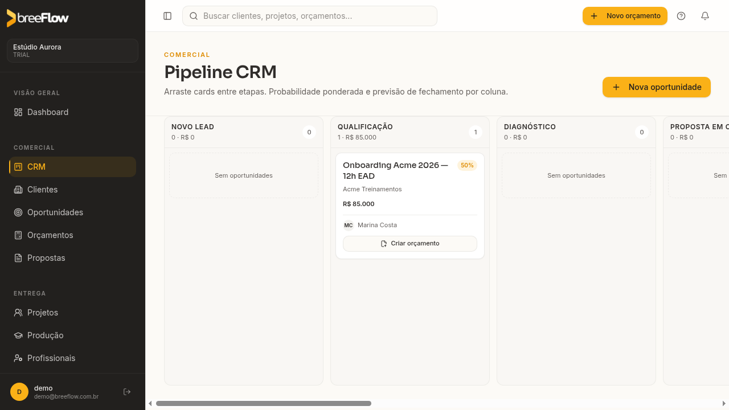The width and height of the screenshot is (729, 410).
Task: Open Estúdio Aurora workspace switcher
Action: coord(72,51)
